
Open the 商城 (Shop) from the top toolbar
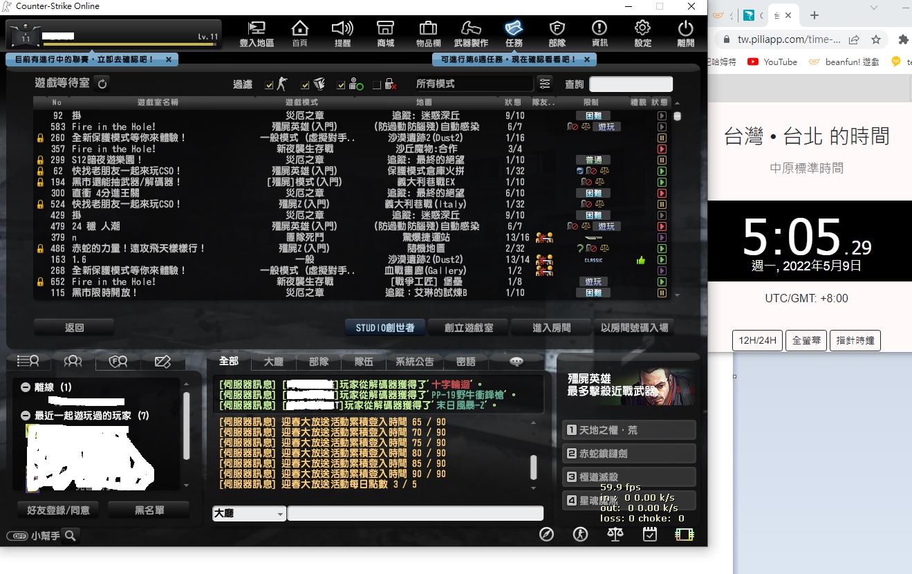(x=385, y=33)
